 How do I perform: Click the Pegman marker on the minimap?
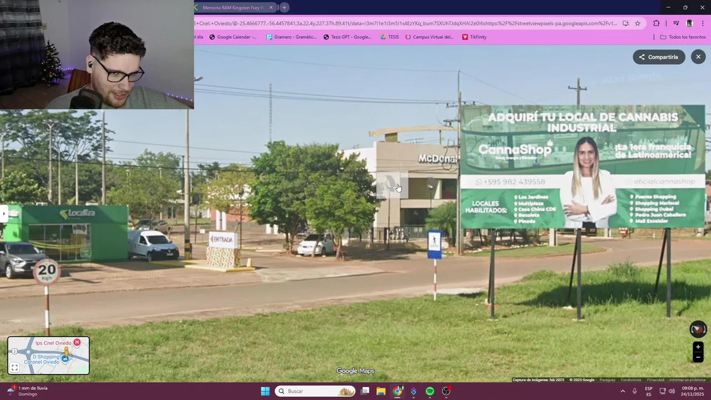click(67, 353)
